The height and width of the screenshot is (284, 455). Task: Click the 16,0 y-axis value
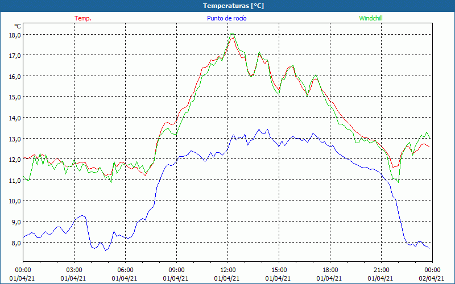pyautogui.click(x=15, y=76)
